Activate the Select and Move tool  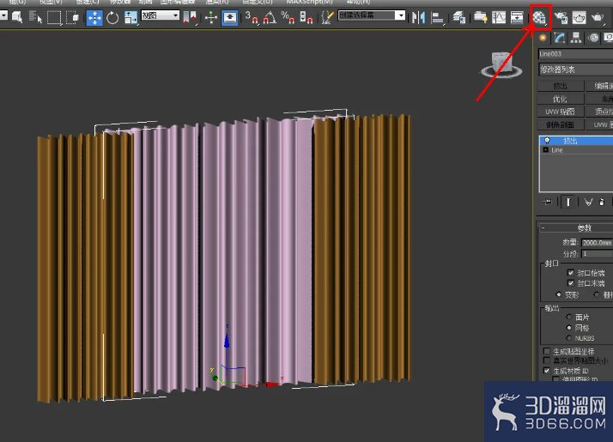(94, 17)
